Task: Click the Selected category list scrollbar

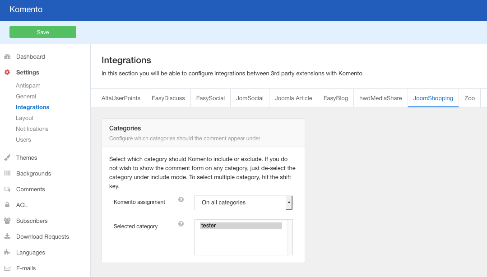Action: tap(290, 237)
